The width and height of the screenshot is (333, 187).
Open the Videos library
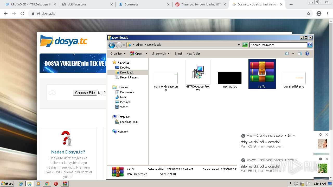pos(124,107)
